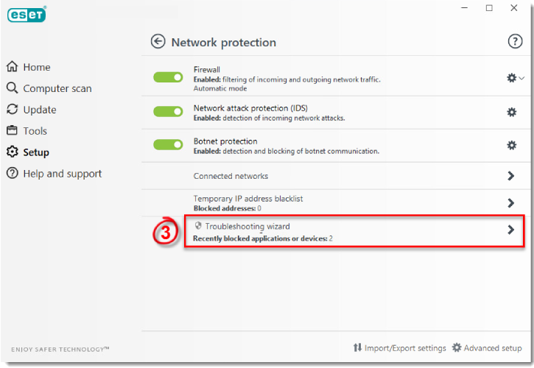Click the ESET logo

27,15
